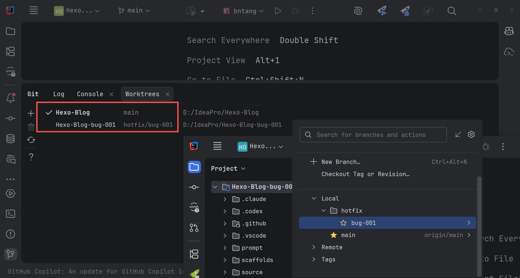The width and height of the screenshot is (520, 278).
Task: Click the GitHub Copilot update status message
Action: tap(96, 271)
